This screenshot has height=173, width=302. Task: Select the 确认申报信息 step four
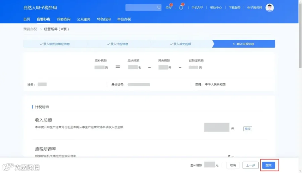pos(244,44)
